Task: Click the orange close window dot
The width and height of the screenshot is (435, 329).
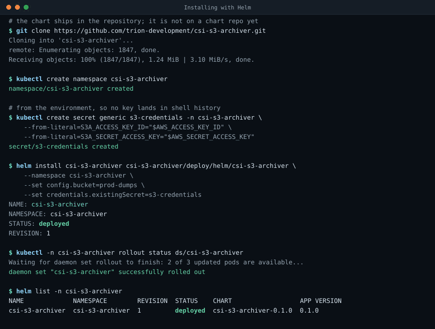Action: pos(9,7)
